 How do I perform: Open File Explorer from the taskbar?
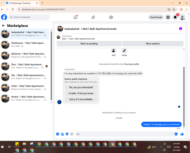24,144
